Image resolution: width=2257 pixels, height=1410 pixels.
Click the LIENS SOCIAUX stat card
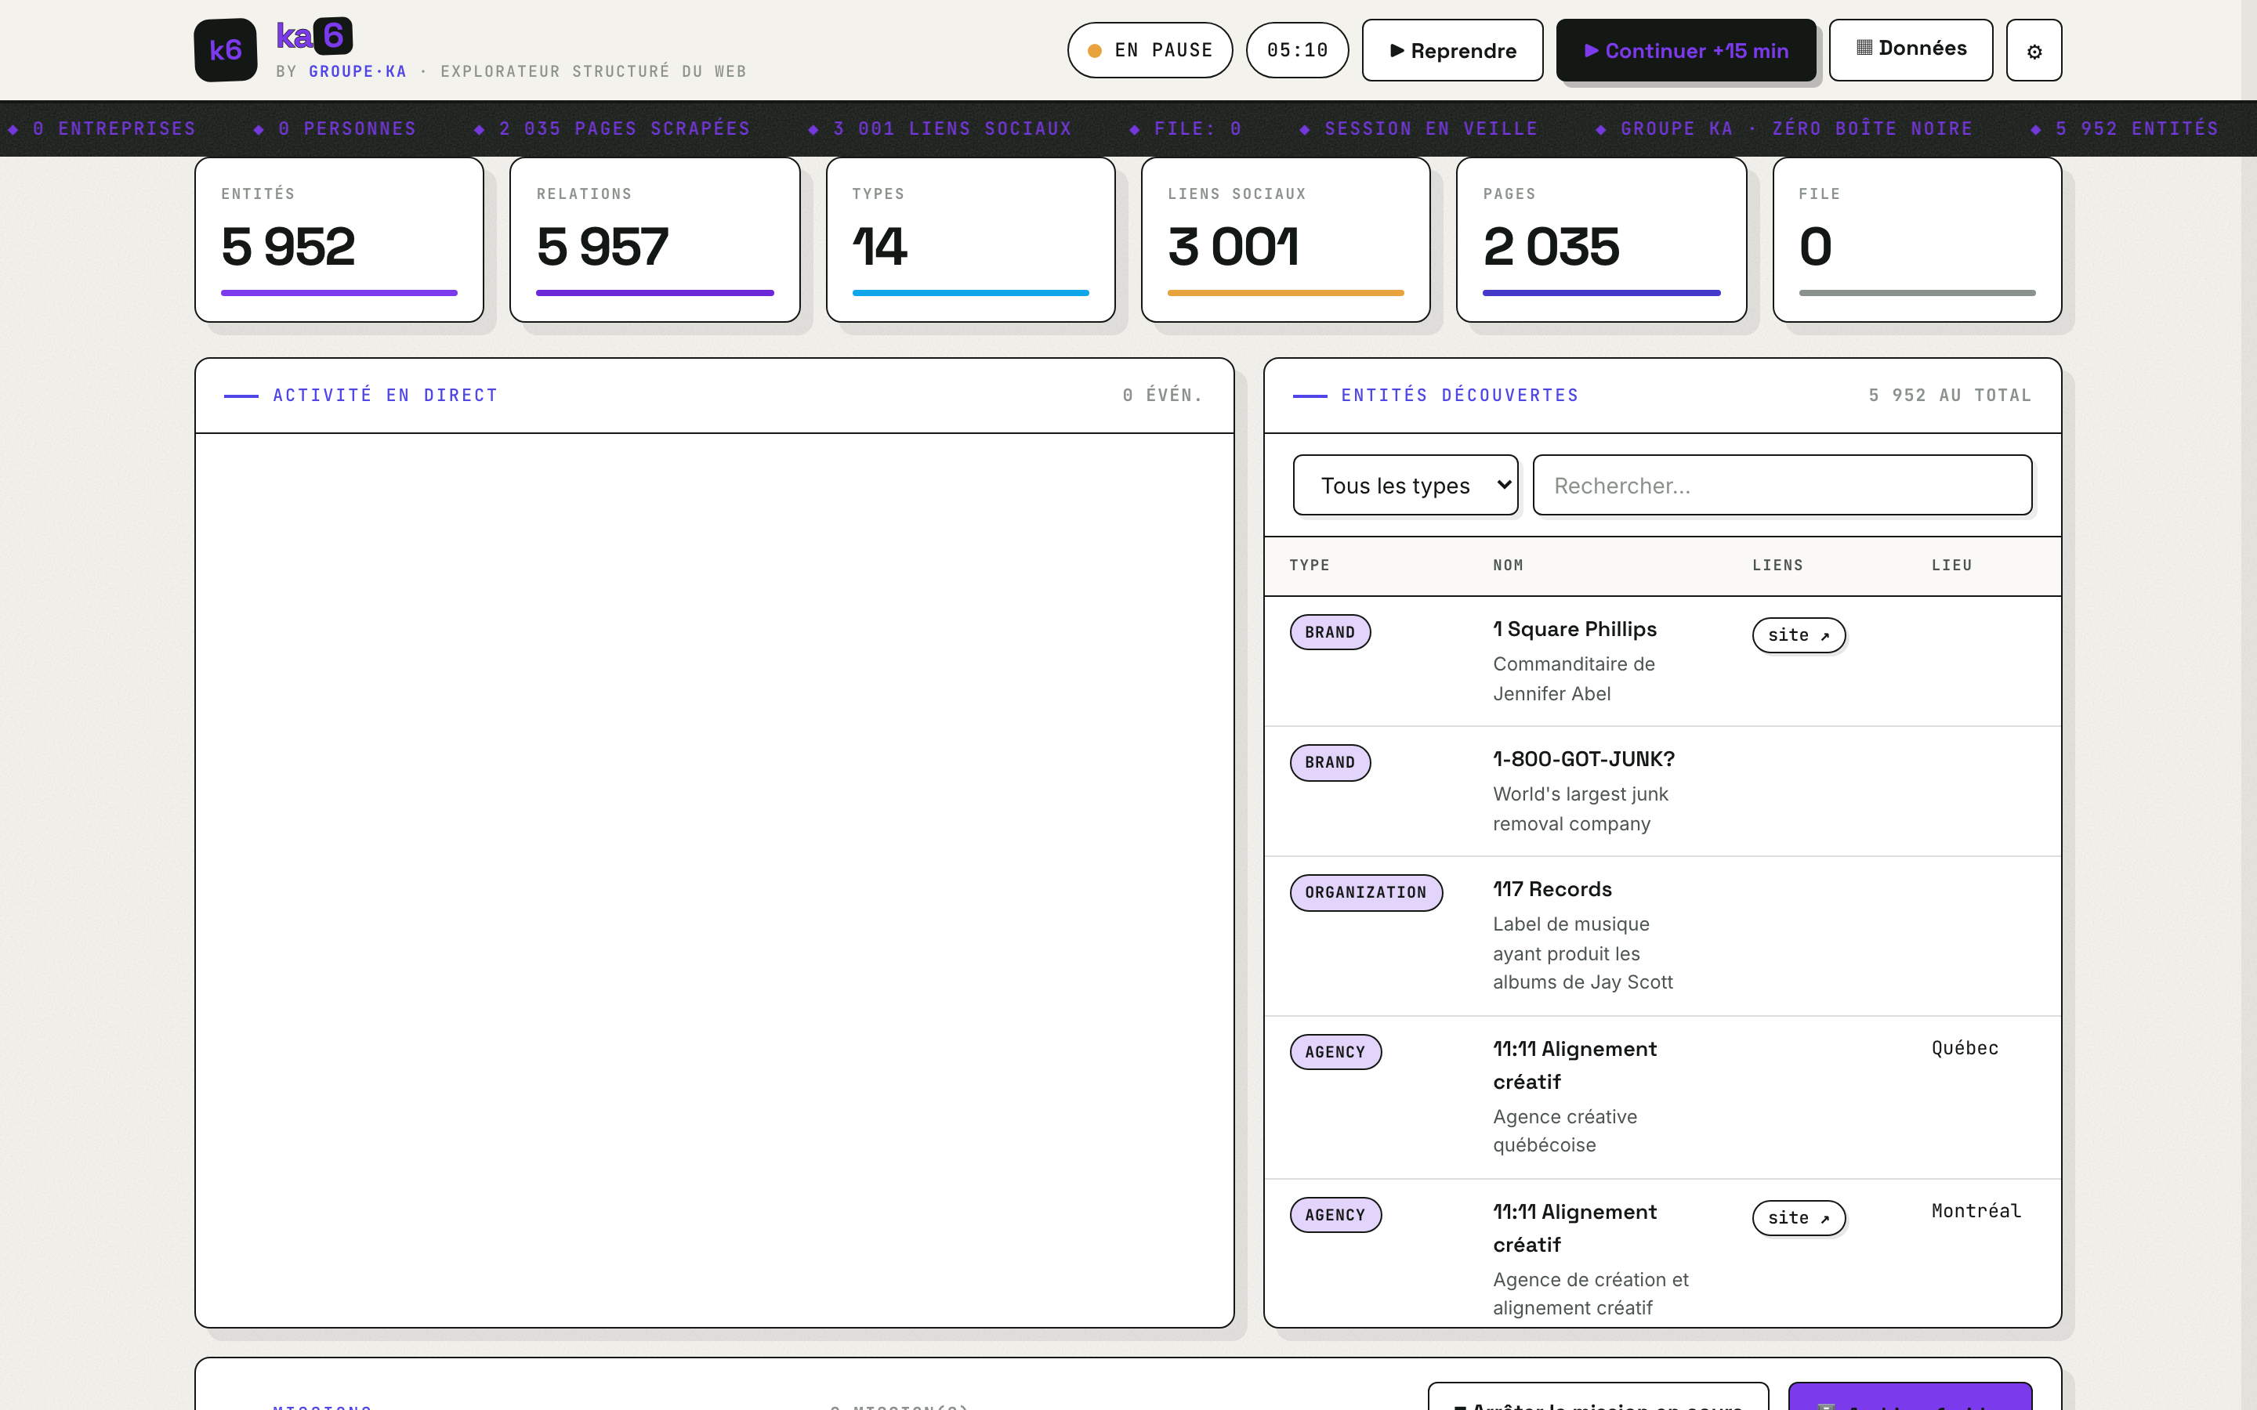point(1286,240)
